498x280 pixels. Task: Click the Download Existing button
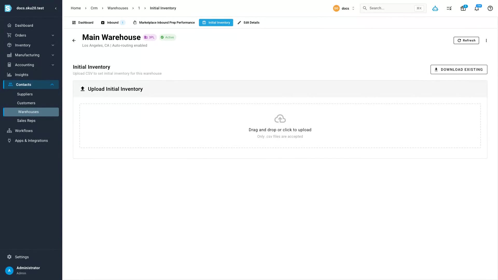coord(459,69)
